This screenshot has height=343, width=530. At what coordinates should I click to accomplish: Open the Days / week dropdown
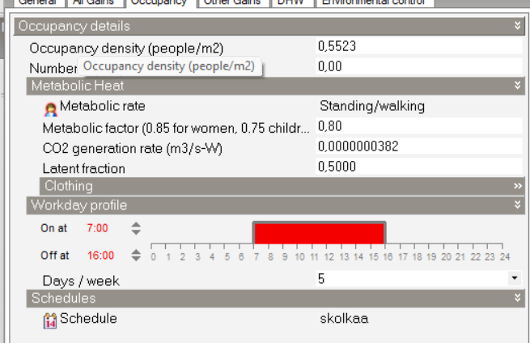[515, 278]
